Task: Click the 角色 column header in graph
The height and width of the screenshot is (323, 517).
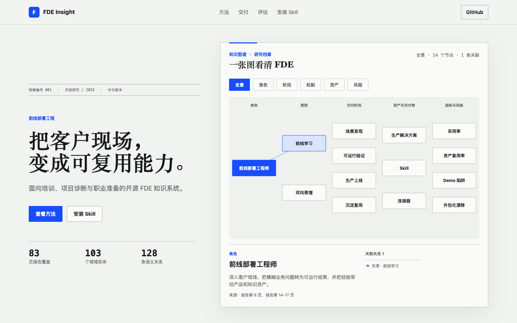Action: (x=254, y=106)
